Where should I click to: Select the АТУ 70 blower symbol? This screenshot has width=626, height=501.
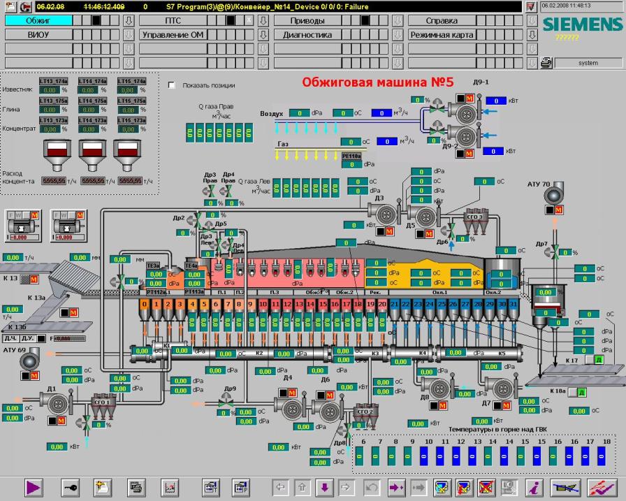[x=554, y=194]
